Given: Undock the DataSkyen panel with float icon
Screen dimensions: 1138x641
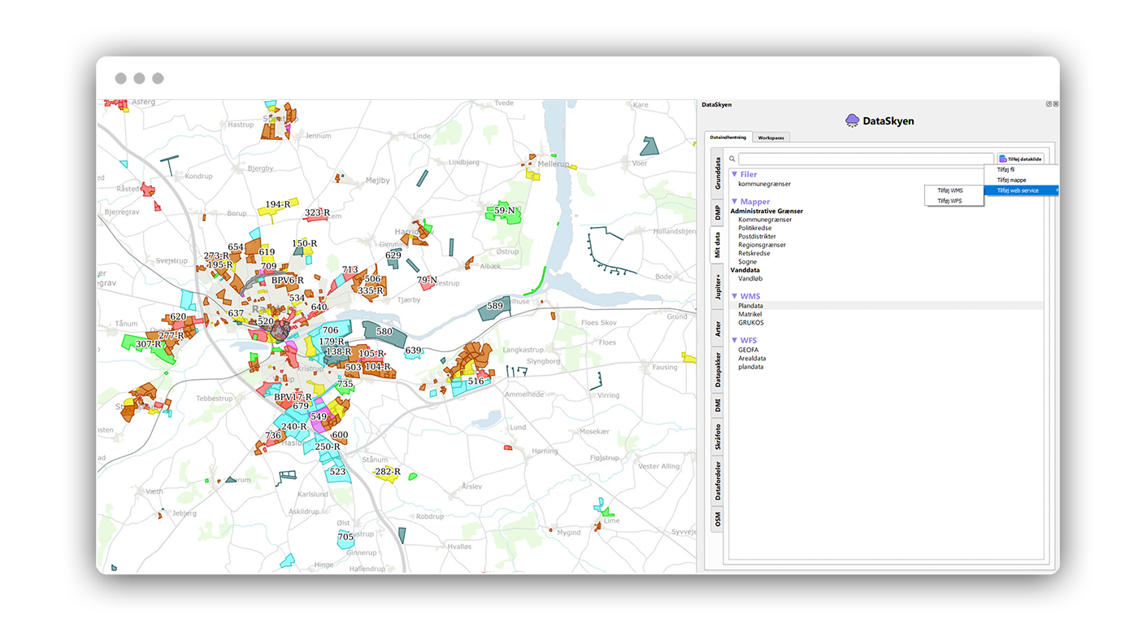Looking at the screenshot, I should (1049, 104).
